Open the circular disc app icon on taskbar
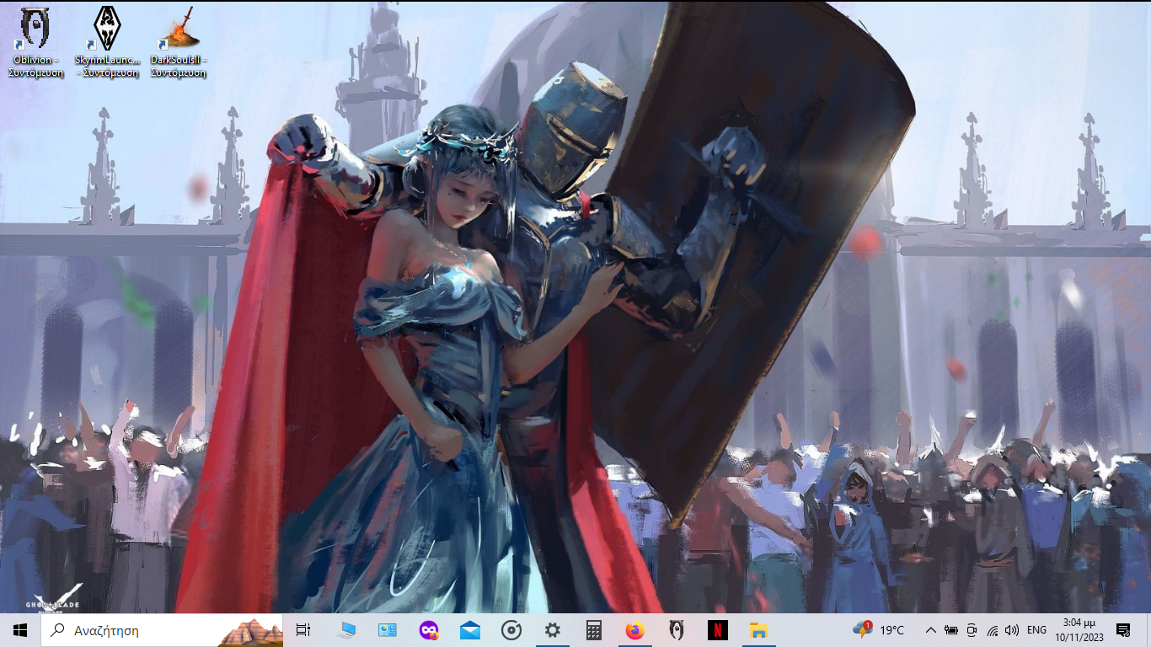 pos(511,630)
